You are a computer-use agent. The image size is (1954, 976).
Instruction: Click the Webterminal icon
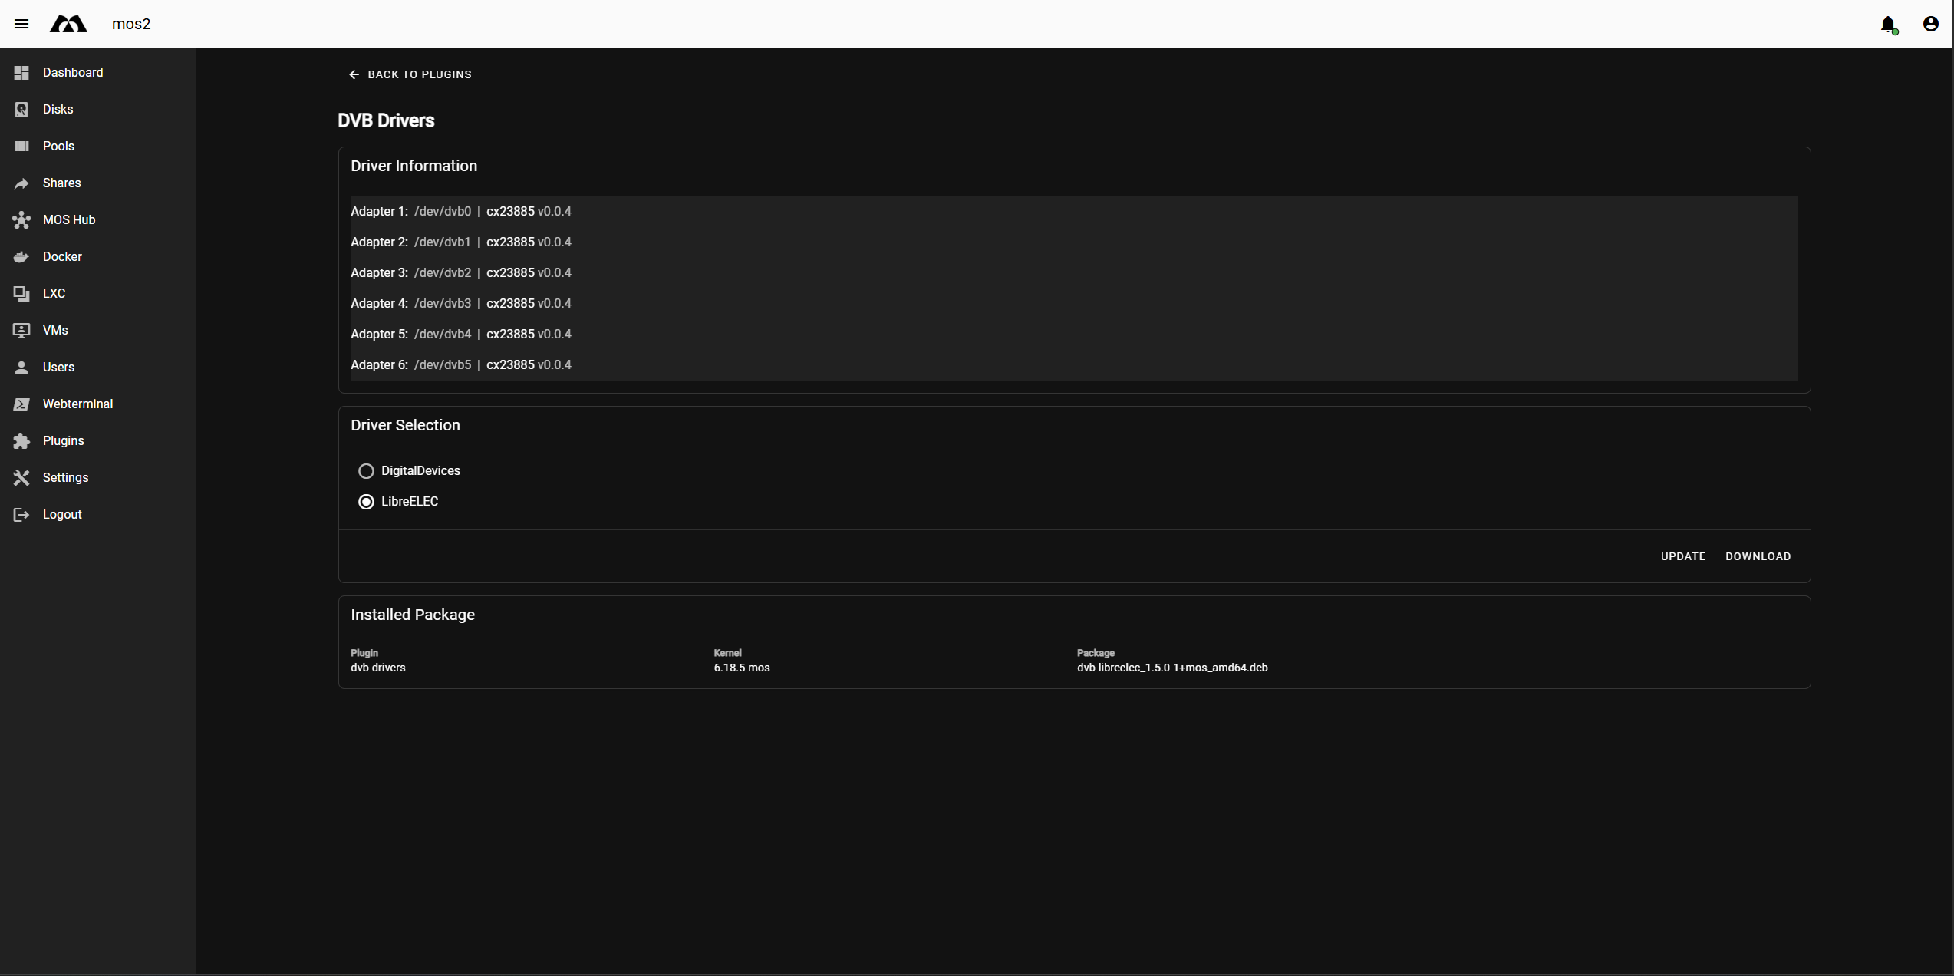[x=21, y=404]
